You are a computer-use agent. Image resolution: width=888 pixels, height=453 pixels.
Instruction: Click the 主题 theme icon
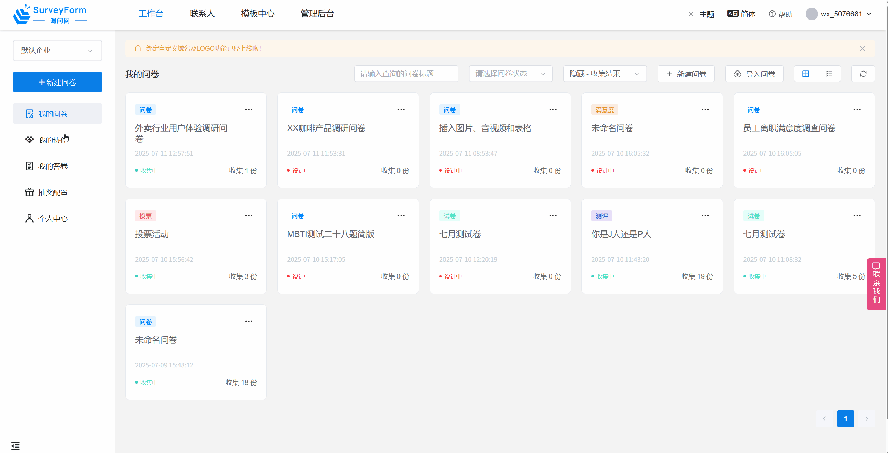691,14
